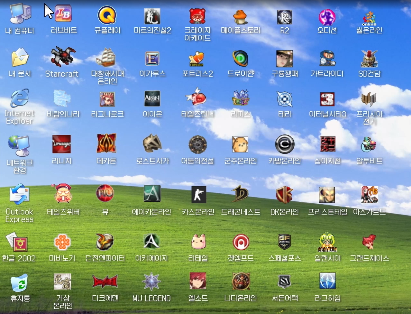Click the MU LEGEND desktop icon
The height and width of the screenshot is (314, 411).
click(x=151, y=282)
